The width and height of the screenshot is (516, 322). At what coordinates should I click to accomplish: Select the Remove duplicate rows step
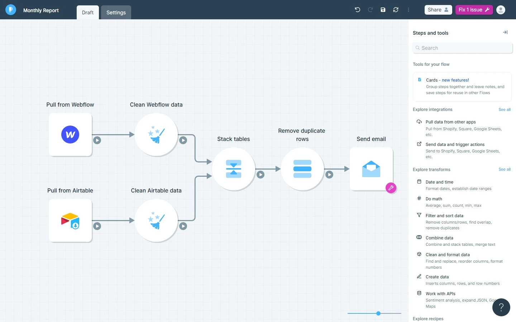(302, 169)
